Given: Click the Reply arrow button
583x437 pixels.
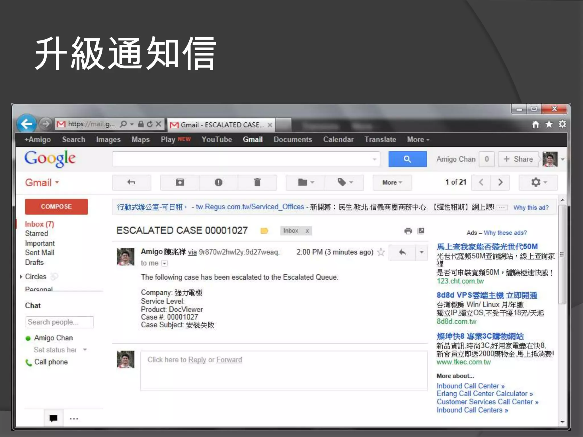Looking at the screenshot, I should (402, 252).
